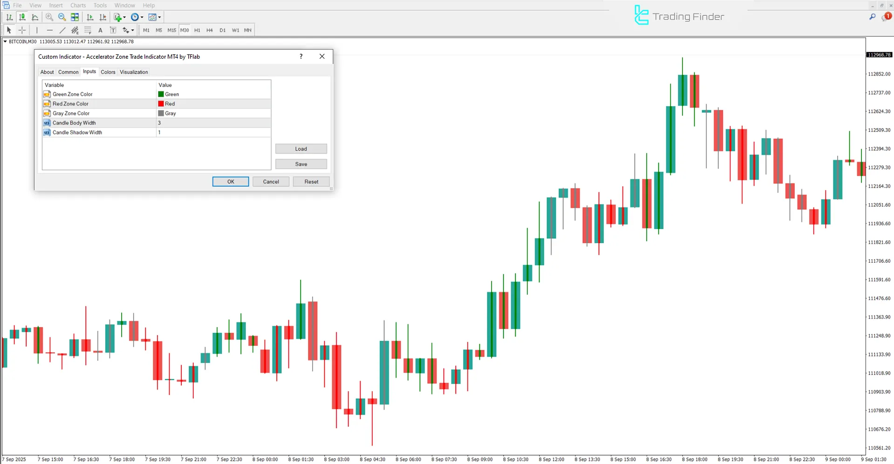The height and width of the screenshot is (464, 894).
Task: Select the line chart display mode
Action: [35, 17]
